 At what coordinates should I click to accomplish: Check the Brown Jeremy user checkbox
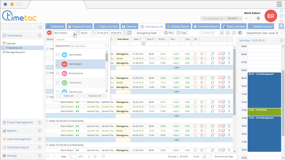pyautogui.click(x=58, y=73)
